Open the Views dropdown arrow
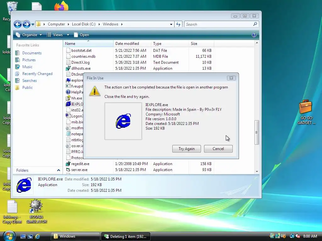This screenshot has width=322, height=241. (x=68, y=35)
